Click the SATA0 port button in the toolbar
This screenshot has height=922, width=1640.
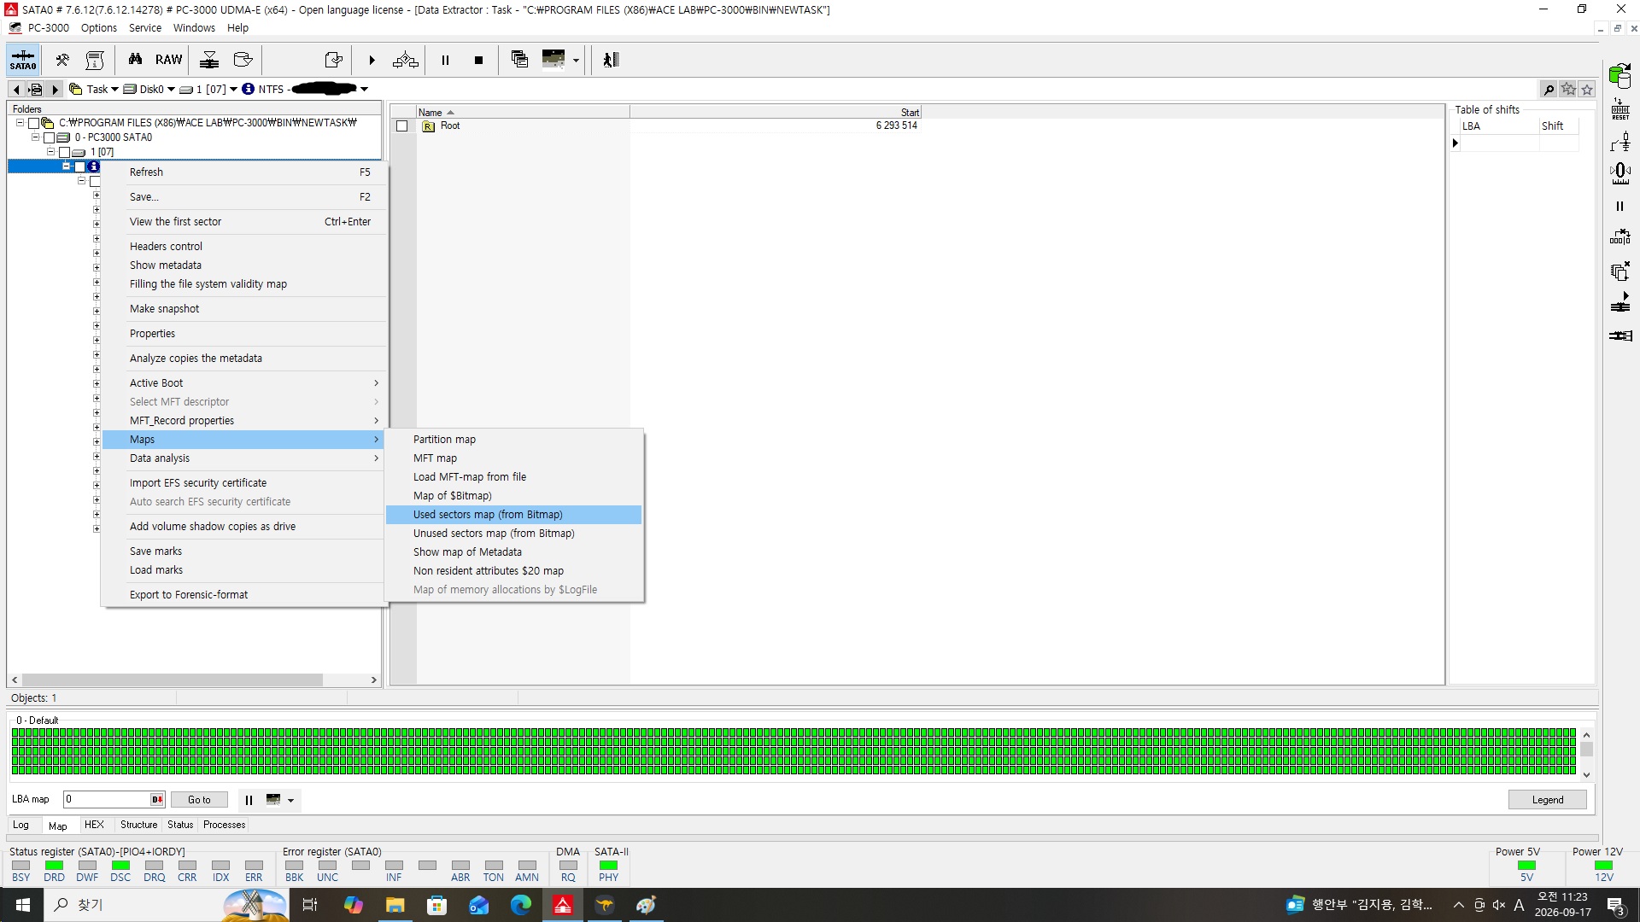[x=23, y=60]
